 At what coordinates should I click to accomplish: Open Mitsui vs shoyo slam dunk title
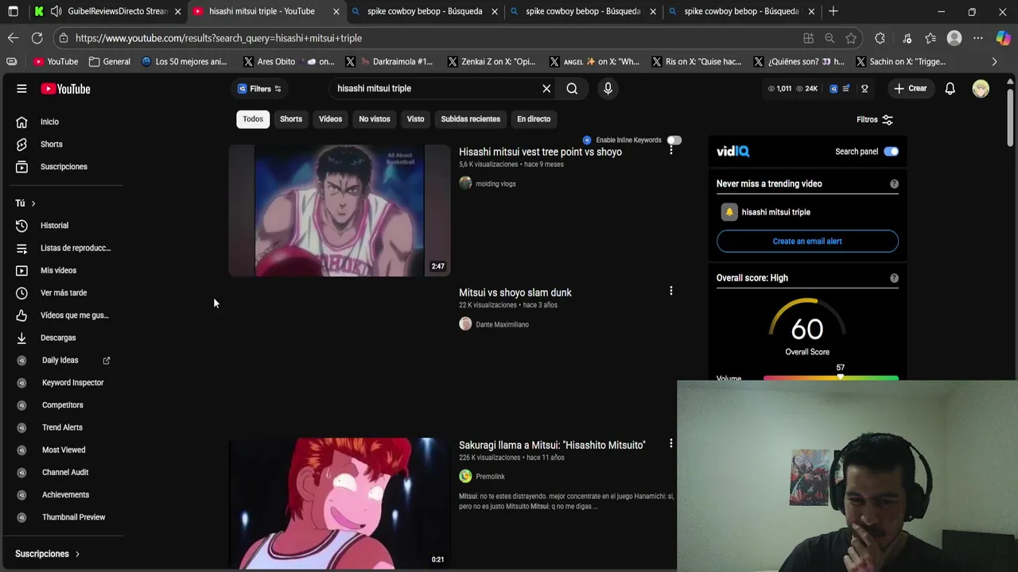(515, 292)
